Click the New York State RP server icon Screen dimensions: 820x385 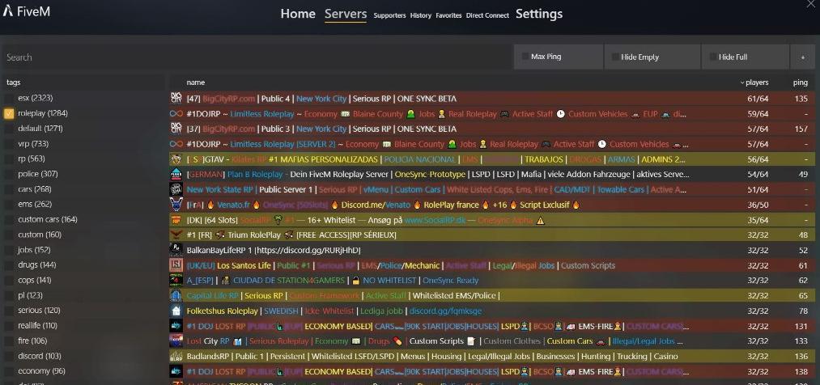tap(176, 189)
